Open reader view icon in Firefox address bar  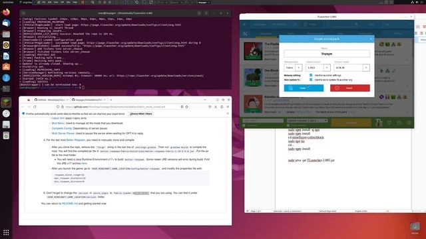[x=182, y=107]
